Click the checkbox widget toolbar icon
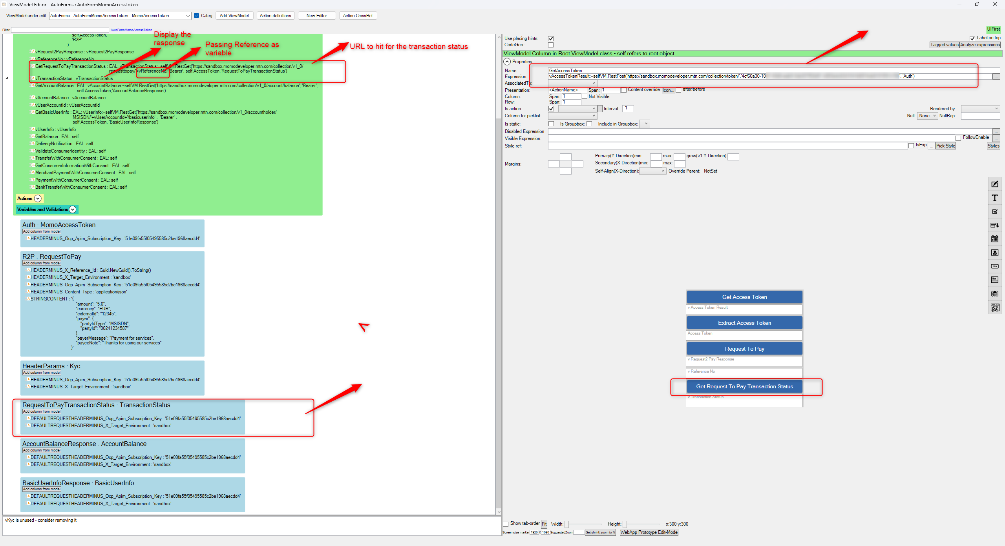1005x546 pixels. [x=994, y=212]
